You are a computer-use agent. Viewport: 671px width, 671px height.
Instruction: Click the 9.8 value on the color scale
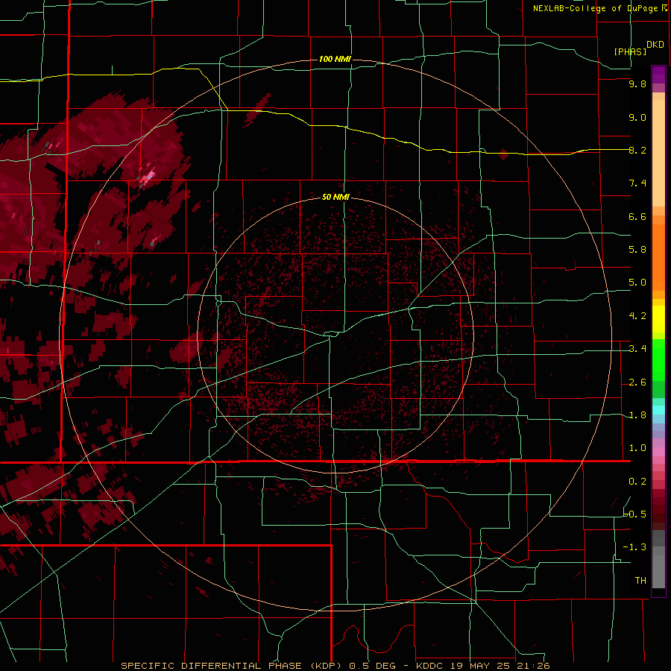pos(637,84)
